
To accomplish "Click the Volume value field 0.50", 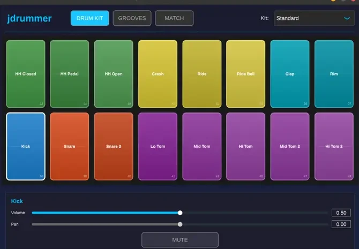I will (341, 213).
